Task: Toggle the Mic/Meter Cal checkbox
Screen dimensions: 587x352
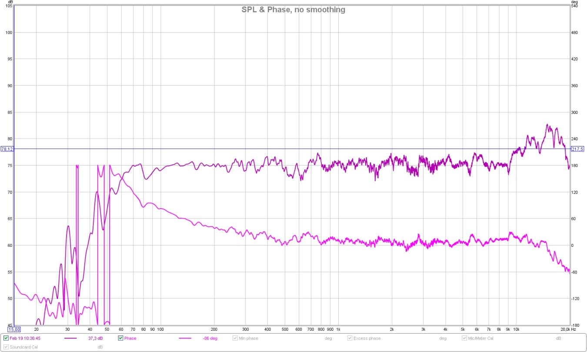Action: (464, 338)
